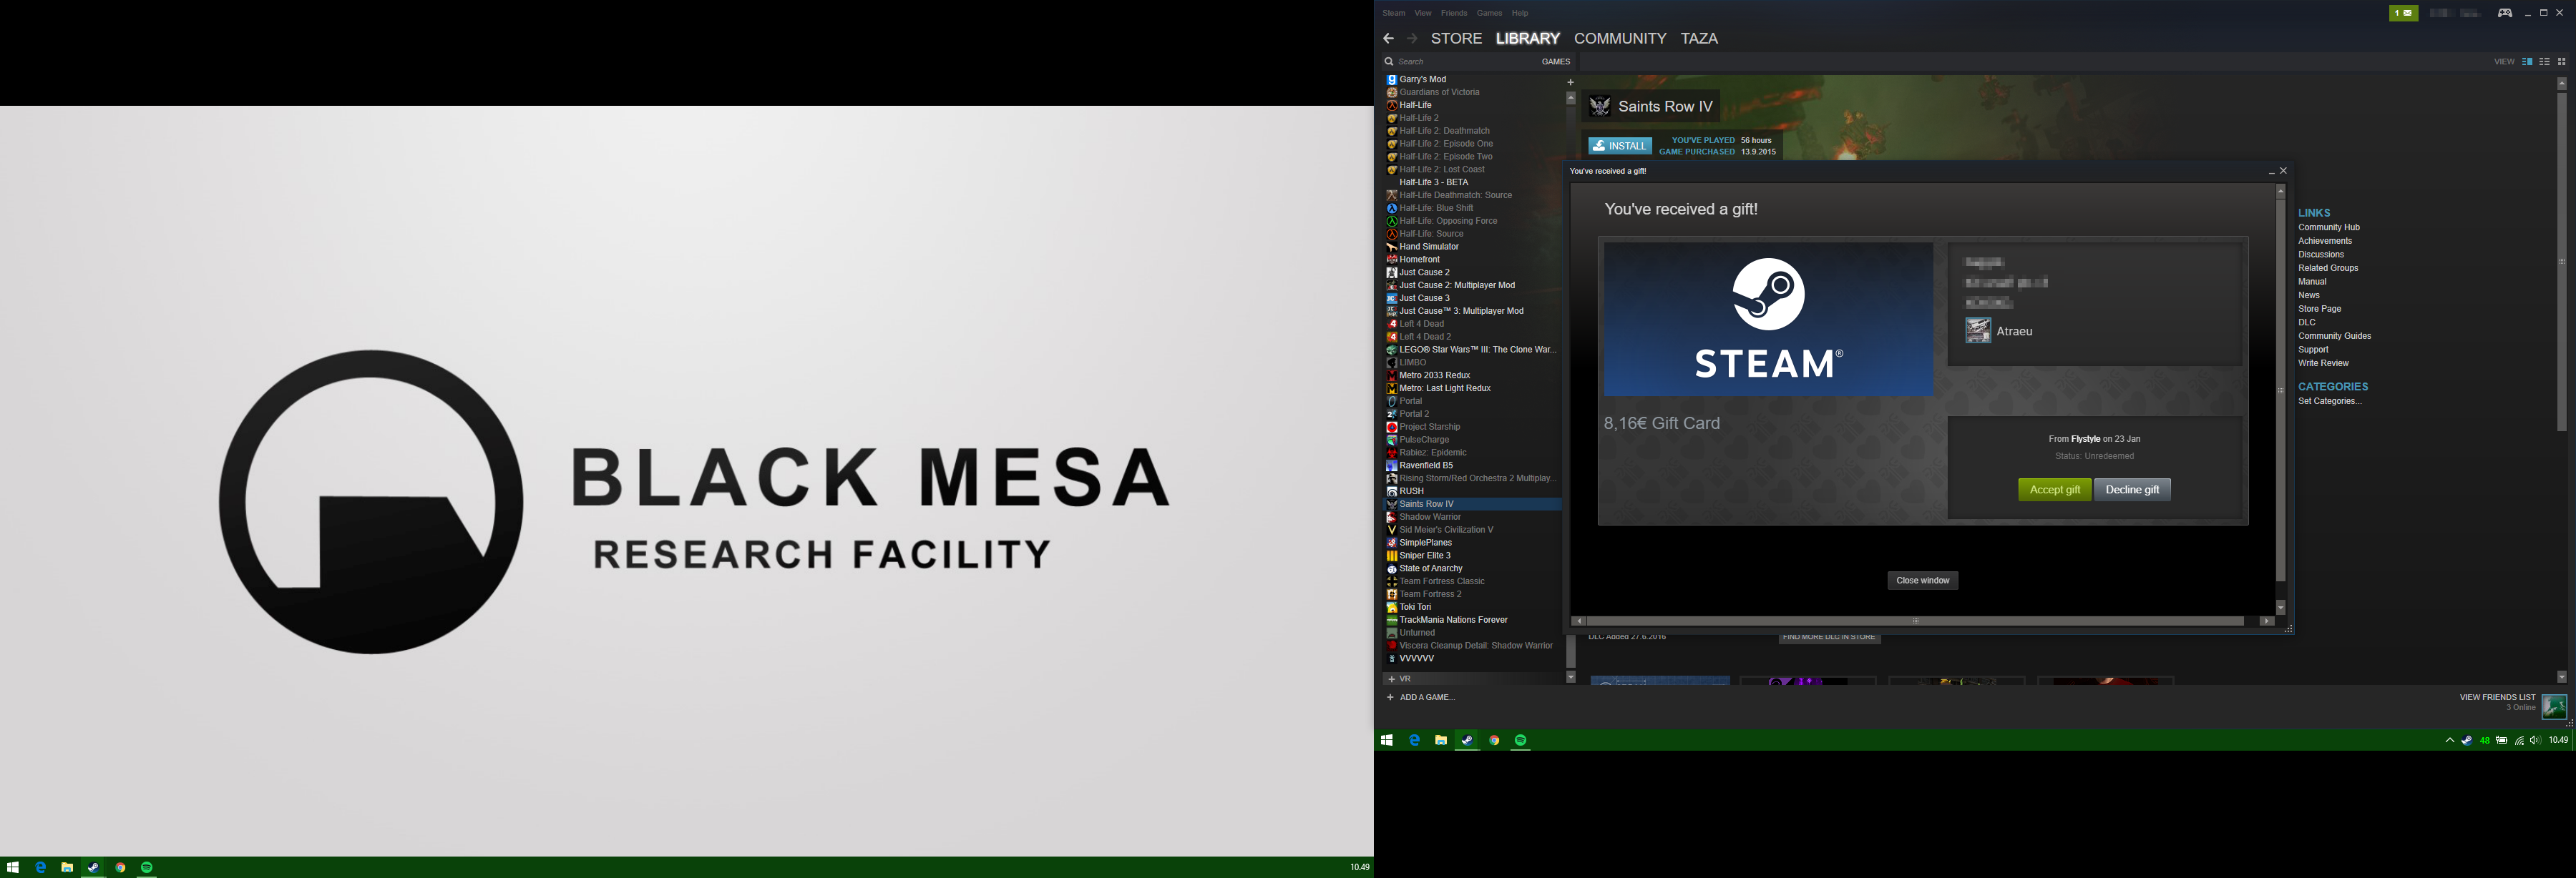The image size is (2576, 878).
Task: Launch Big Picture mode with the controller icon
Action: click(2505, 13)
